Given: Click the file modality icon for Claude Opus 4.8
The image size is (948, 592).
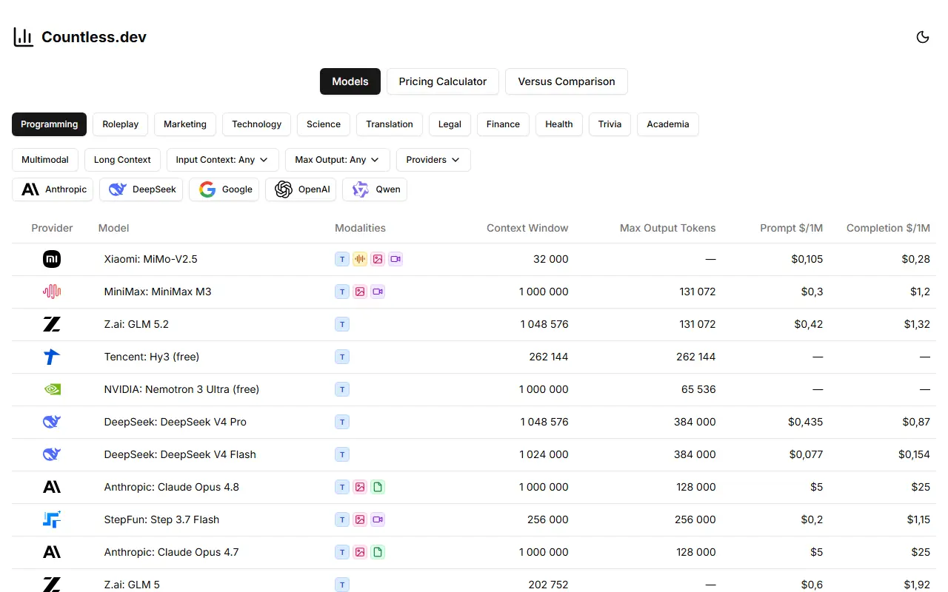Looking at the screenshot, I should pyautogui.click(x=378, y=487).
